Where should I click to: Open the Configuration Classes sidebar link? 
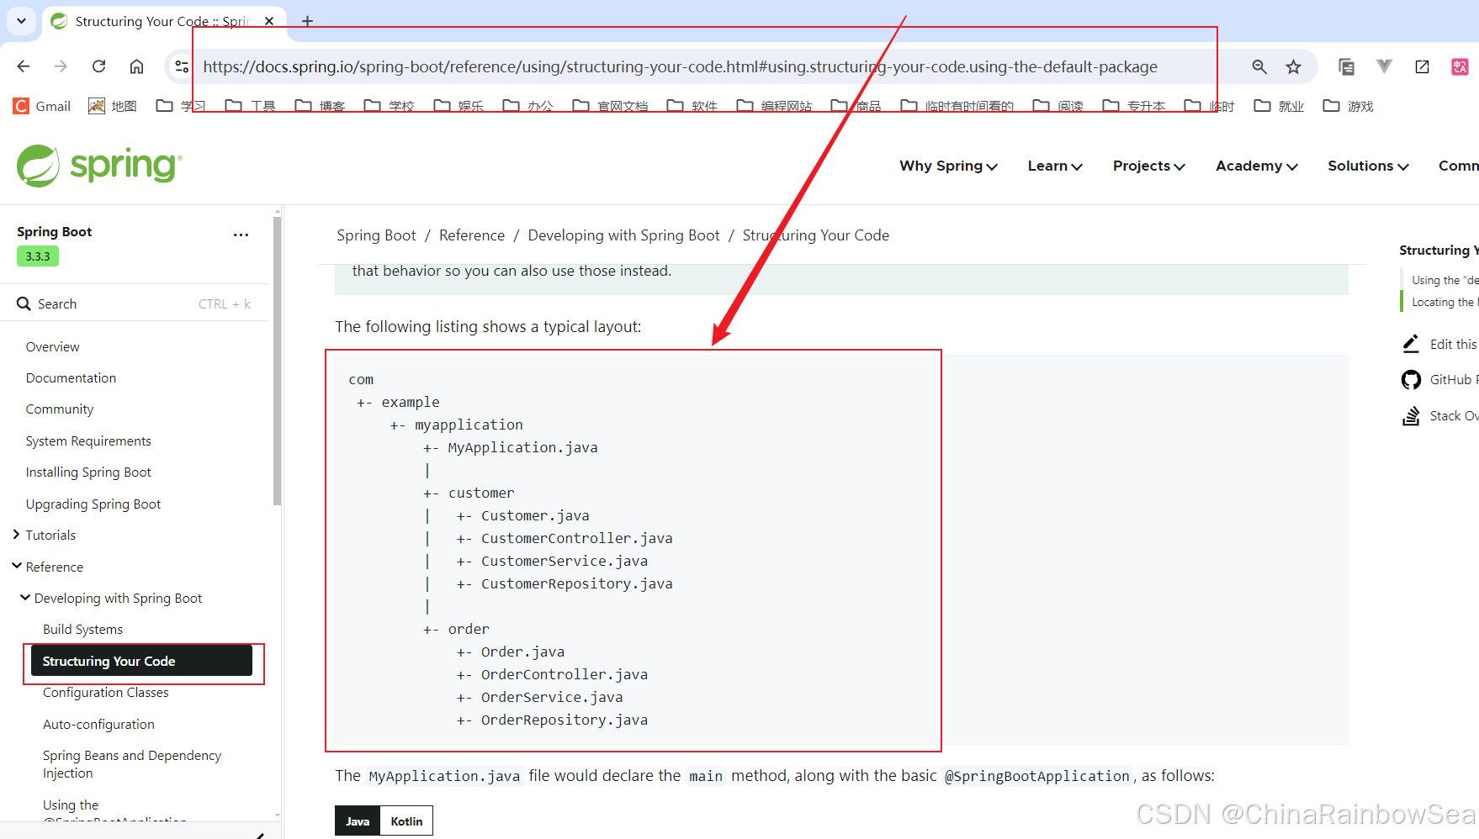click(x=106, y=692)
